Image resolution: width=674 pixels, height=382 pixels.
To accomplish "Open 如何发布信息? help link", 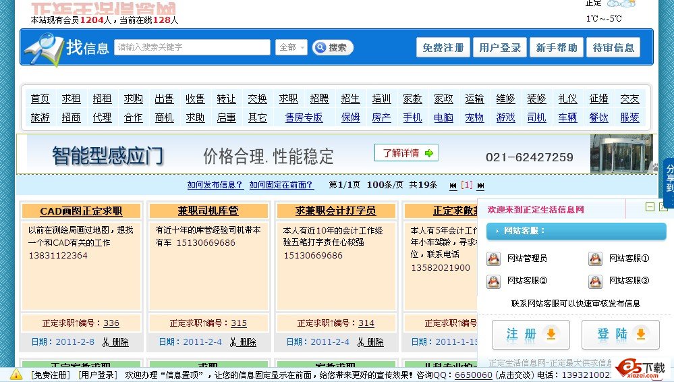I will click(215, 185).
